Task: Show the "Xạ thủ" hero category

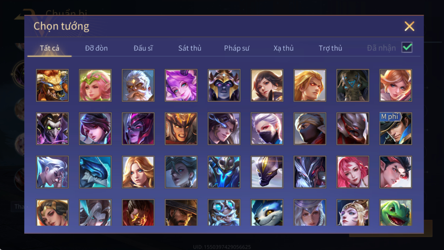Action: coord(283,48)
